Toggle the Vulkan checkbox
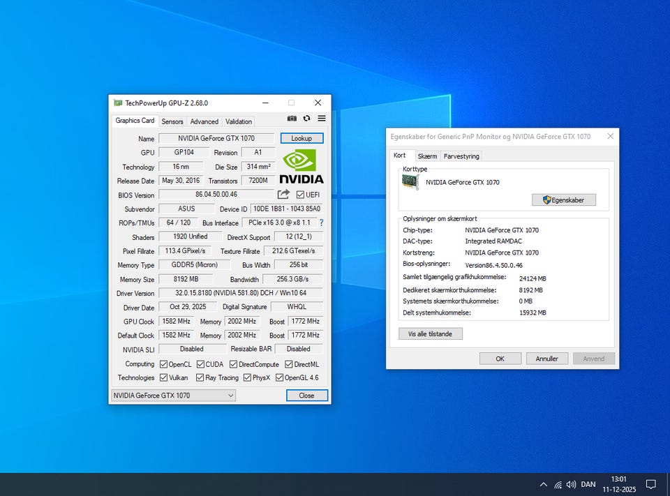Screen dimensions: 670x496 (x=163, y=378)
